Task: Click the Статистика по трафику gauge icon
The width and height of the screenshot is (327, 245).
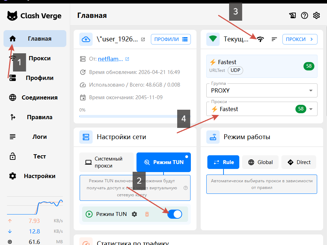Action: (86, 241)
